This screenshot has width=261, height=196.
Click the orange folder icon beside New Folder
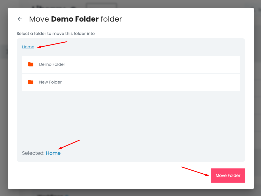point(31,82)
